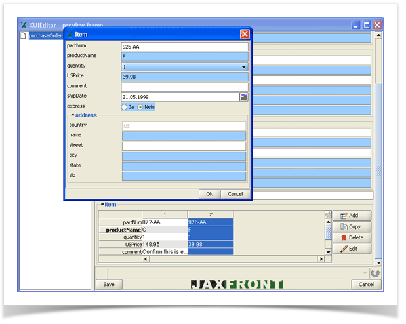Select the Nein radio button for express
The image size is (406, 324).
pos(142,108)
